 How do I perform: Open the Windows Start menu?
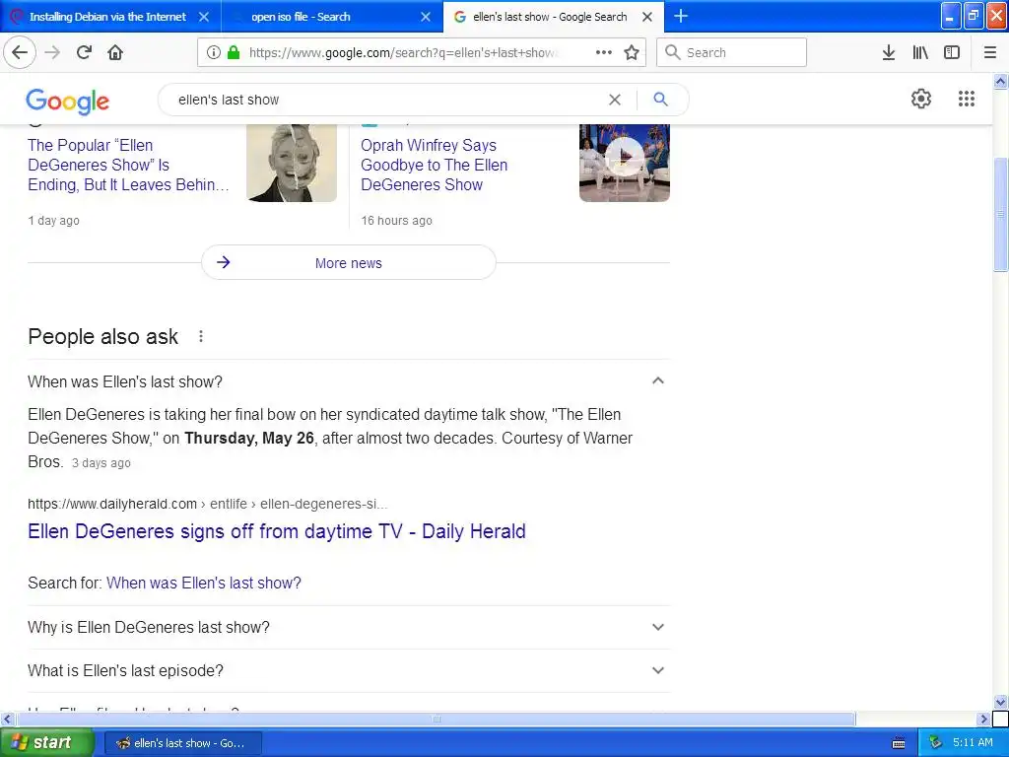[45, 743]
